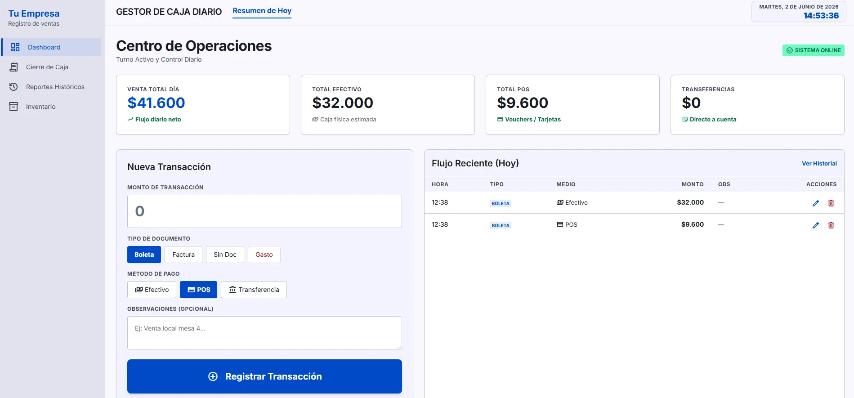Image resolution: width=854 pixels, height=398 pixels.
Task: Open Reportes Históricos section
Action: (x=51, y=87)
